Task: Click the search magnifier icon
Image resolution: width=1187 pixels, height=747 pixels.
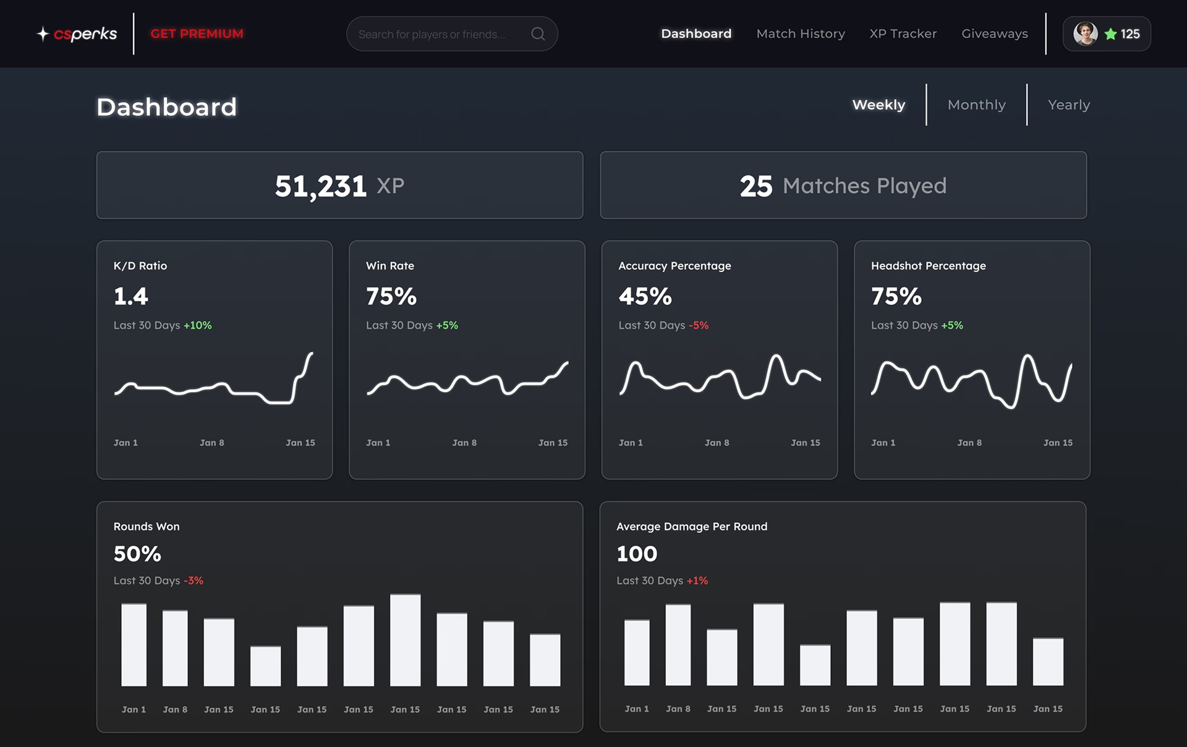Action: 538,34
